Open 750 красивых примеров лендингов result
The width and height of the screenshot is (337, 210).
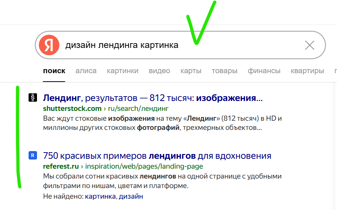tap(157, 156)
